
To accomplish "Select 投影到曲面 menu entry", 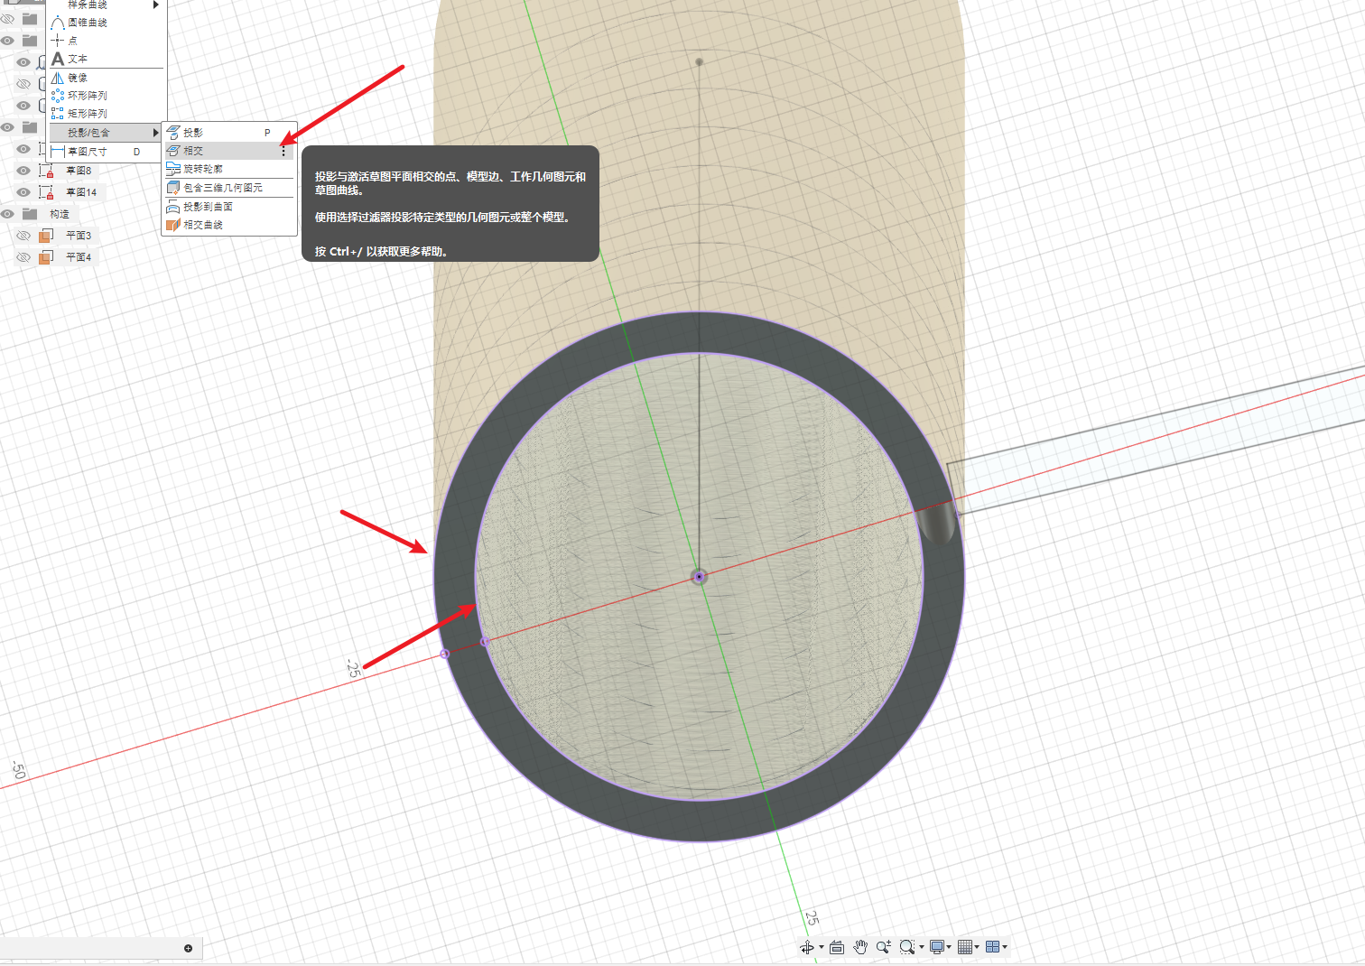I will (208, 207).
